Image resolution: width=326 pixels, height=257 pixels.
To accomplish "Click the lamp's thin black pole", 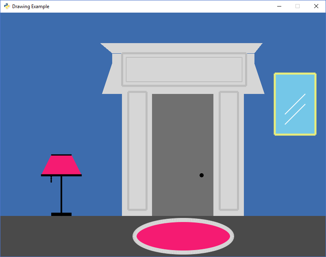I will click(61, 194).
